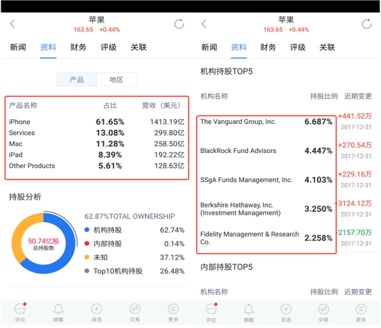Select 资料 tab on left screen
This screenshot has width=381, height=328.
(x=48, y=47)
